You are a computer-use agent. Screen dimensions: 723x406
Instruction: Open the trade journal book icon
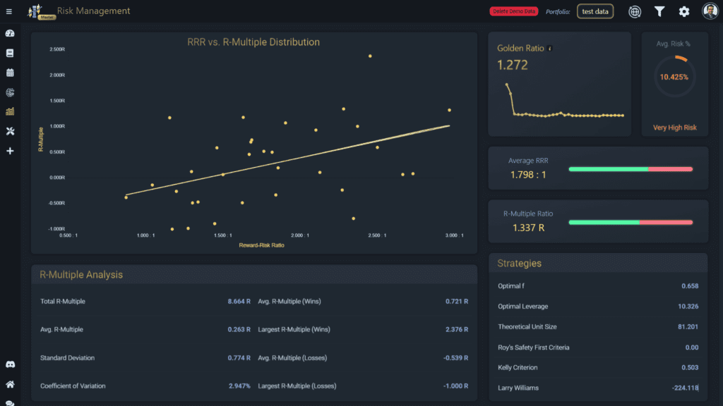[10, 53]
